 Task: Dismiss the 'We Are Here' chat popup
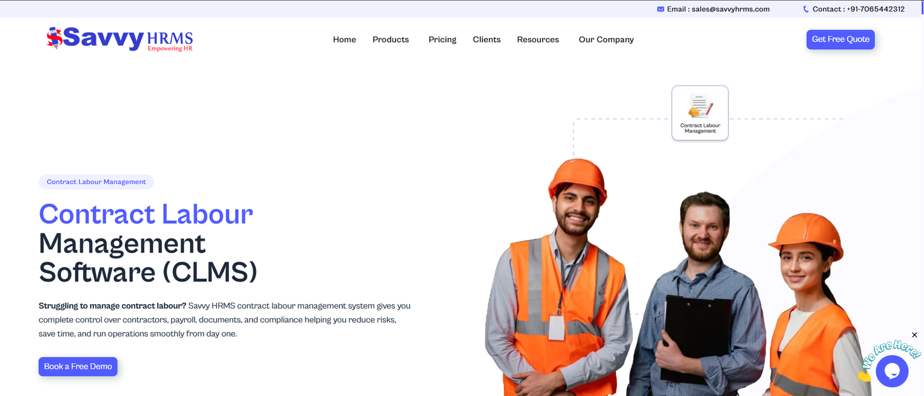pyautogui.click(x=914, y=335)
